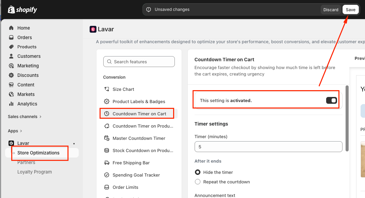Click the Spending Goal Tracker check icon

[x=107, y=175]
